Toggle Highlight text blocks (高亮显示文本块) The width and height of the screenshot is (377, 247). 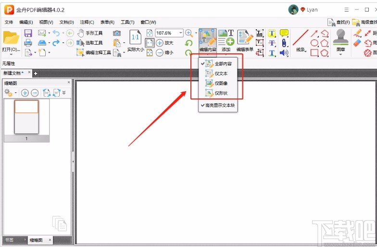click(218, 105)
